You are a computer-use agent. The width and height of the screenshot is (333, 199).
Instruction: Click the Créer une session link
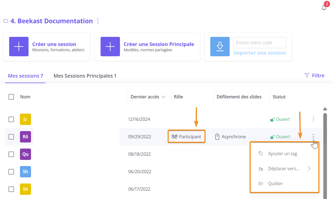tap(54, 44)
